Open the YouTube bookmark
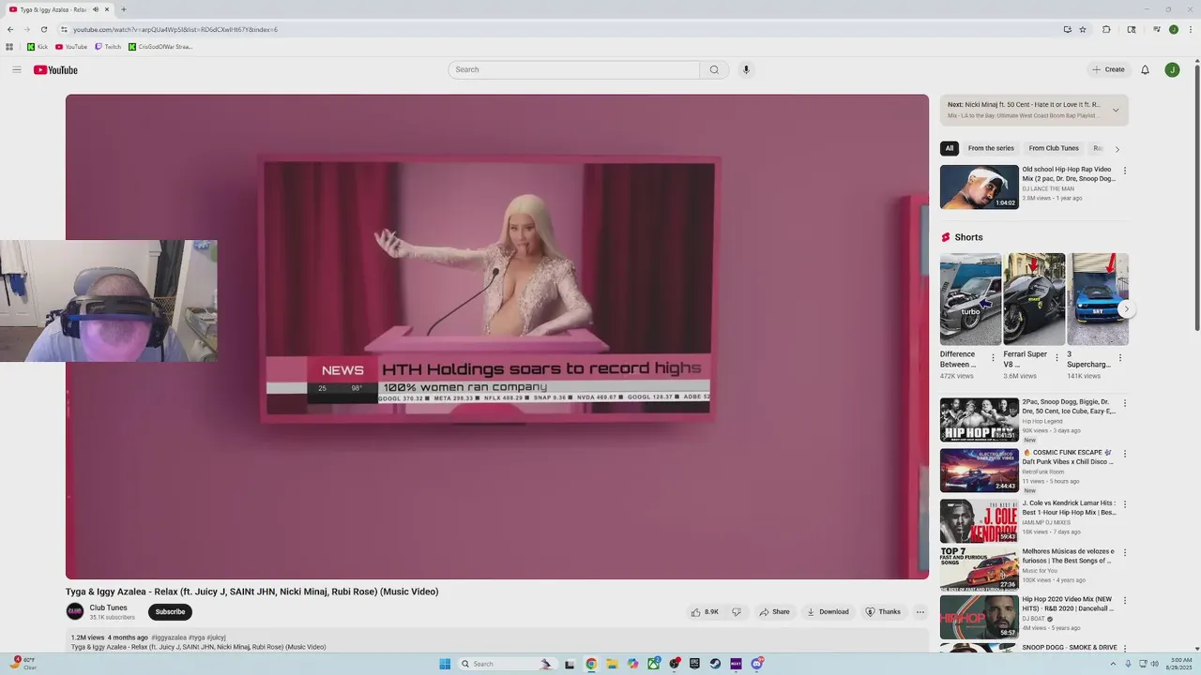Viewport: 1201px width, 675px height. 71,47
